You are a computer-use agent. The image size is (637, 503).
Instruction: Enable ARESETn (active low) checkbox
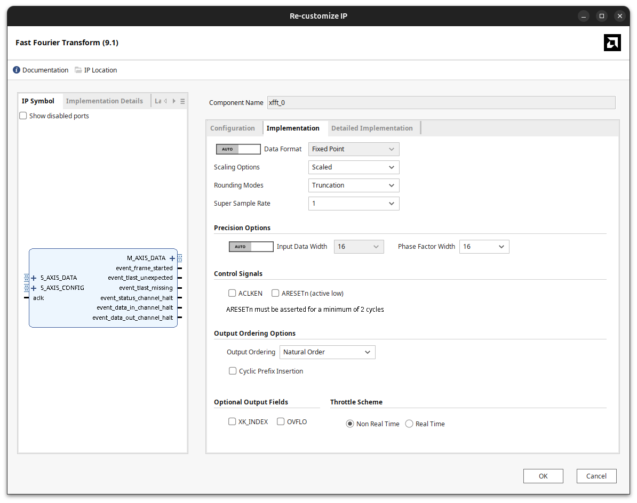coord(275,293)
